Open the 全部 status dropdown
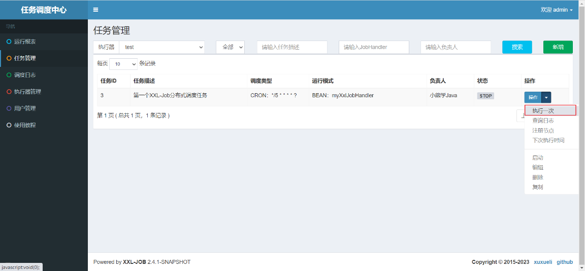585x271 pixels. click(x=230, y=47)
